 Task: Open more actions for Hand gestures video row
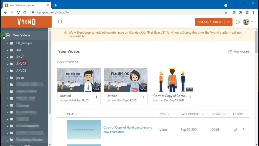pyautogui.click(x=244, y=130)
